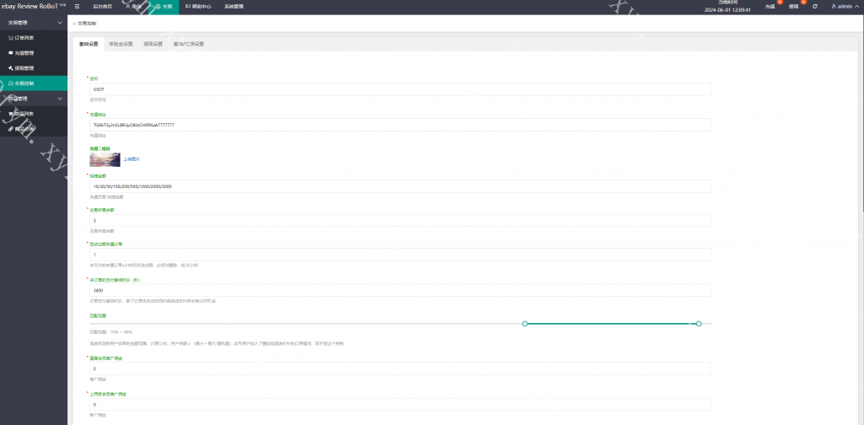The width and height of the screenshot is (864, 425).
Task: Click the refresh icon in top bar
Action: pos(815,7)
